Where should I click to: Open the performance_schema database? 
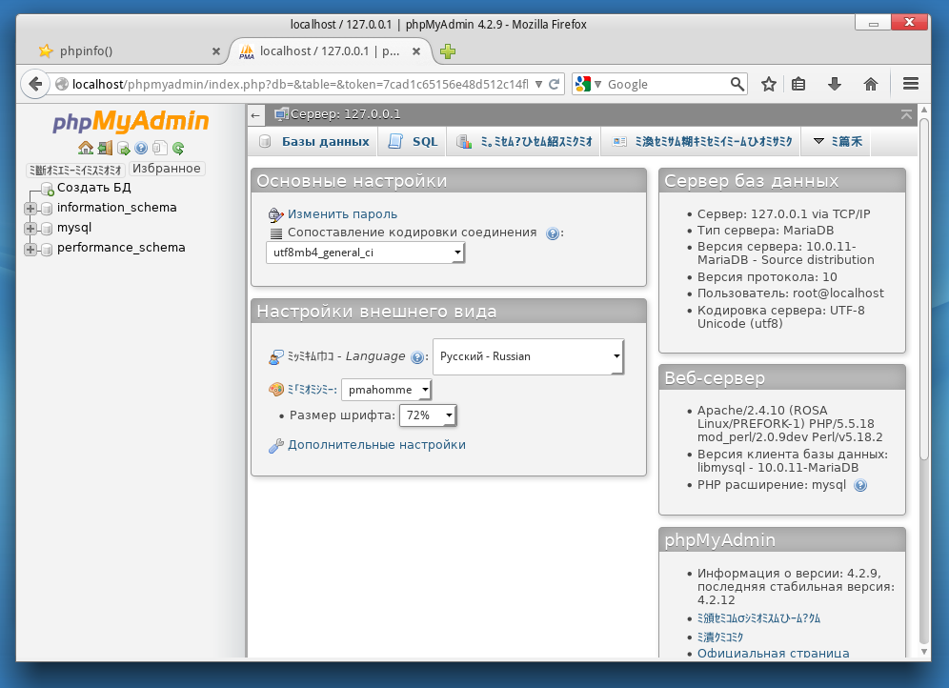[x=121, y=248]
